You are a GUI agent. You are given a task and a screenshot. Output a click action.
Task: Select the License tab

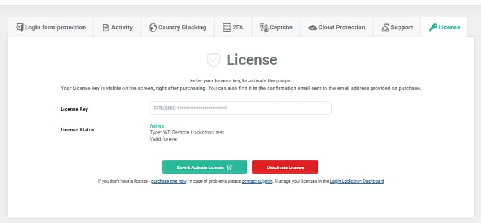[x=444, y=27]
